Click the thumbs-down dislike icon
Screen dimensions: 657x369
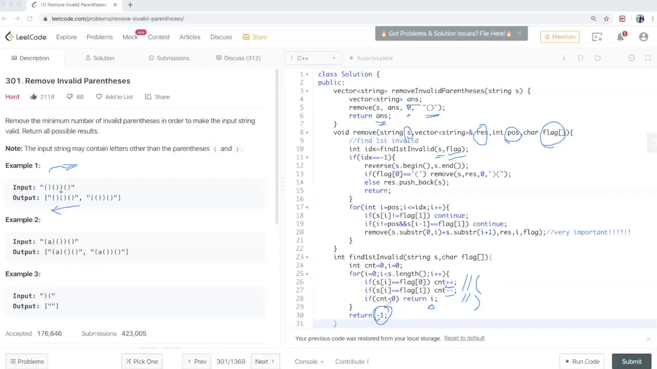point(70,96)
